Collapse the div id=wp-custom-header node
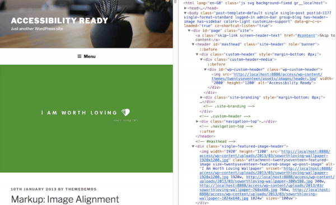 point(205,69)
